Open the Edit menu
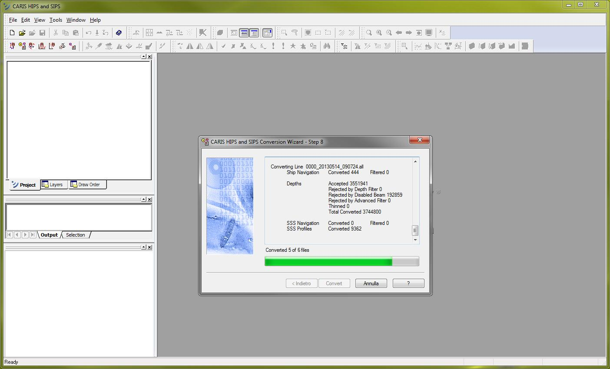This screenshot has height=369, width=610. 26,20
